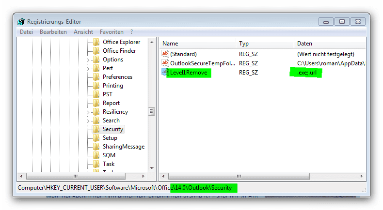Click the Security folder icon
The height and width of the screenshot is (210, 383).
tap(96, 129)
